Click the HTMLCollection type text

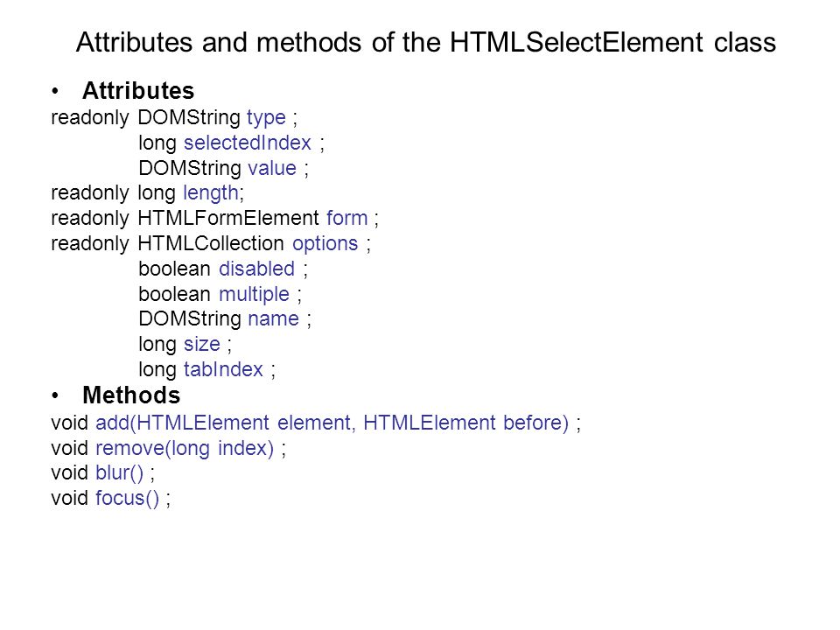(x=211, y=244)
